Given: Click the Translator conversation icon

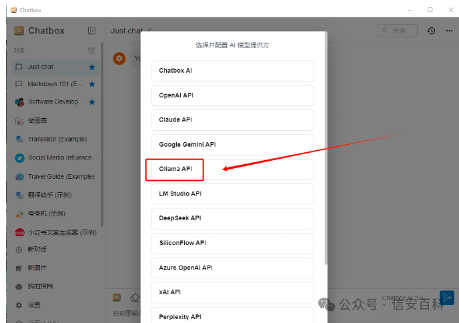Looking at the screenshot, I should (19, 139).
